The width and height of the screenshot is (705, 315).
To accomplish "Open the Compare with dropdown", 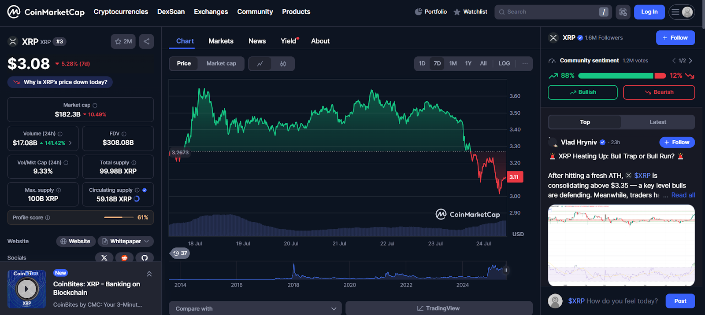I will [x=255, y=308].
